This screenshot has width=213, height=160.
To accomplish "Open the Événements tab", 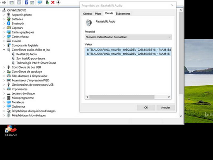I will [123, 14].
